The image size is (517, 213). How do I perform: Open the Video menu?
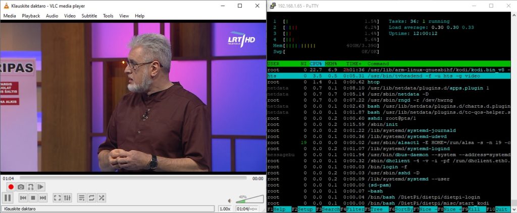point(70,16)
